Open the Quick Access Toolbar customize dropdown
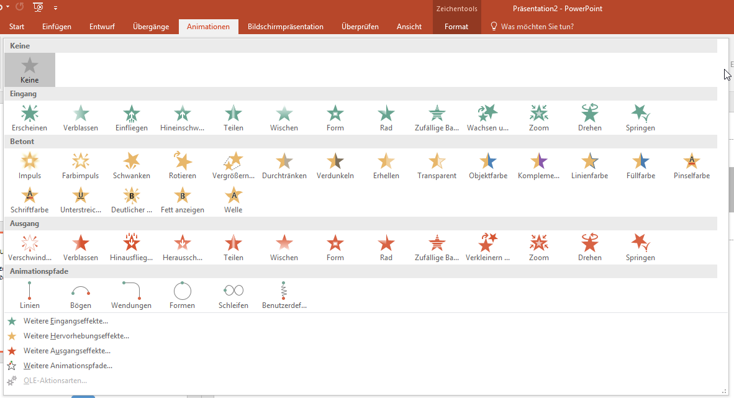 [55, 8]
